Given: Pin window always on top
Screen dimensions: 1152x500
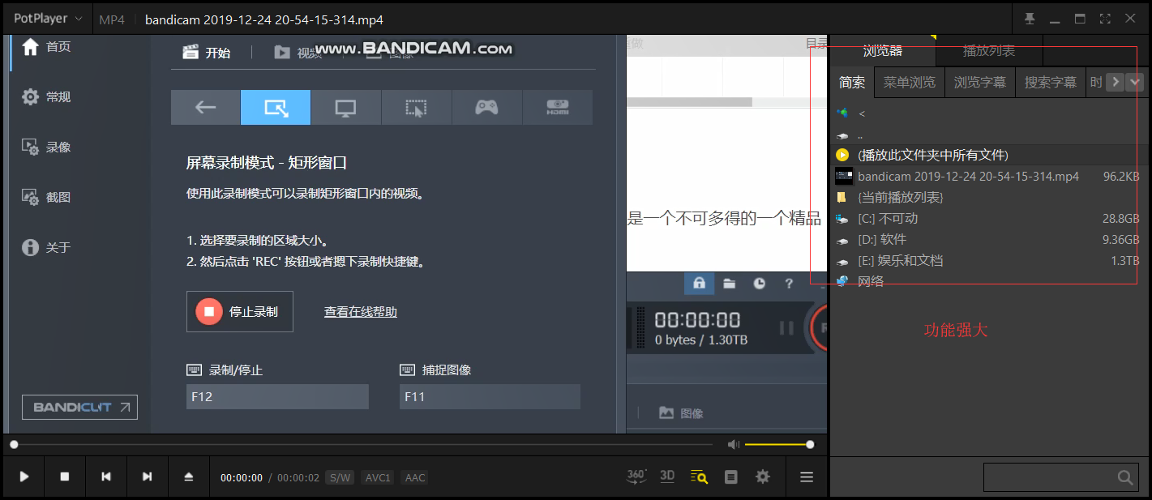Looking at the screenshot, I should coord(1030,19).
